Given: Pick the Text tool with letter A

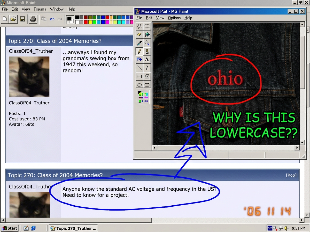Looking at the screenshot, I should tap(147, 60).
